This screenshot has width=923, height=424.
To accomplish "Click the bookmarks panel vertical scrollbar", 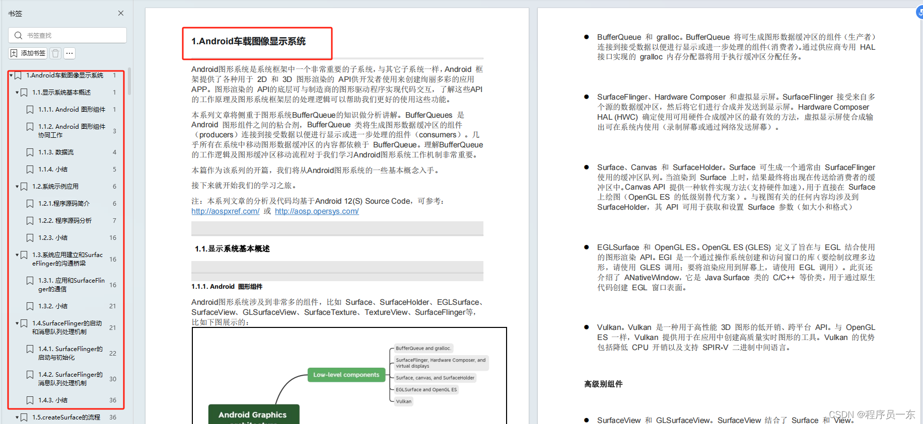I will click(x=129, y=81).
